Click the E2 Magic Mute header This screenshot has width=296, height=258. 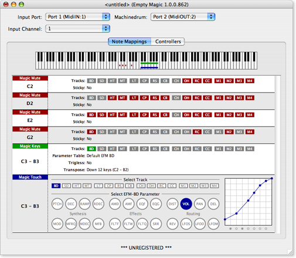[x=30, y=112]
